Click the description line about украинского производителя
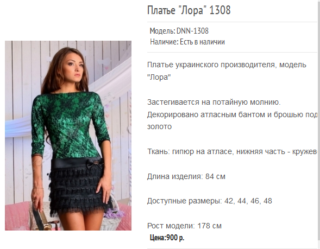The image size is (320, 249). [x=227, y=65]
